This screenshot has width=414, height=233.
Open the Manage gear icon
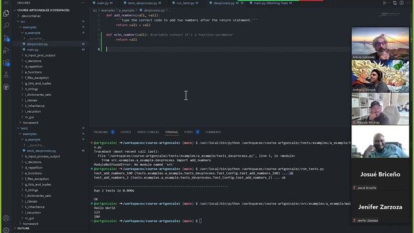point(6,230)
